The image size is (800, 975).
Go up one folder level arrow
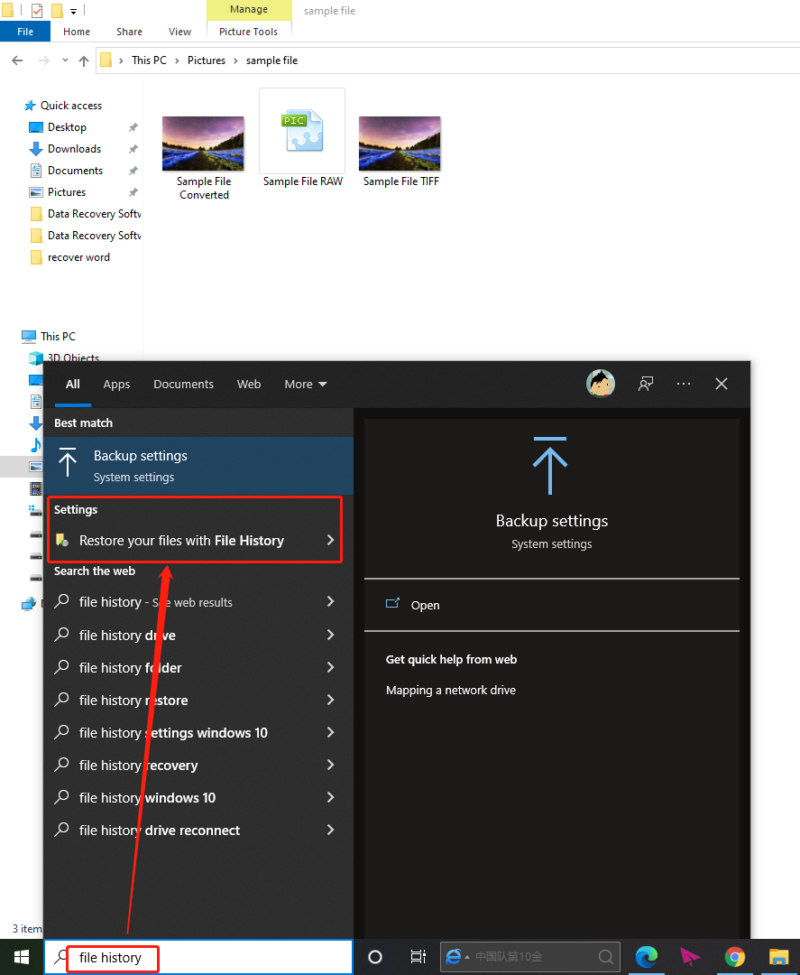(84, 60)
